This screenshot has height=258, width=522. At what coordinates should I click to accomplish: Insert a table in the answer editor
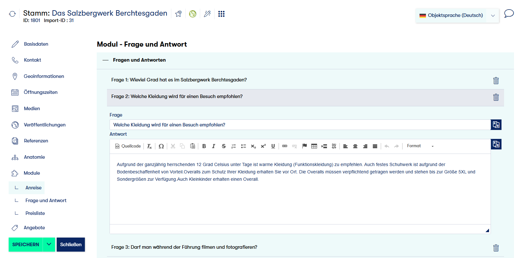point(314,146)
